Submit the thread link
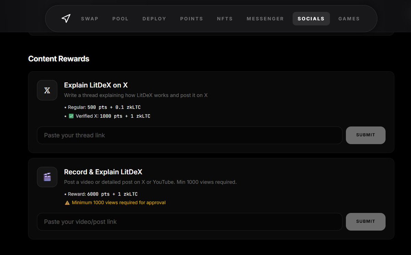The width and height of the screenshot is (411, 255). [366, 135]
